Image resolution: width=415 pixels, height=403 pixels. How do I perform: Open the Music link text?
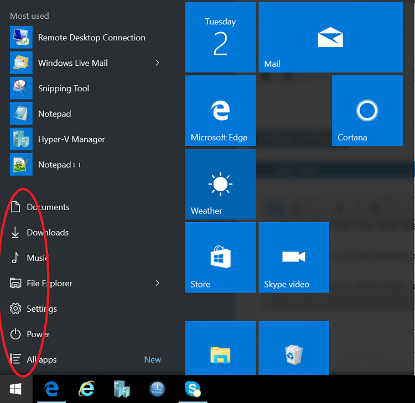[x=37, y=258]
